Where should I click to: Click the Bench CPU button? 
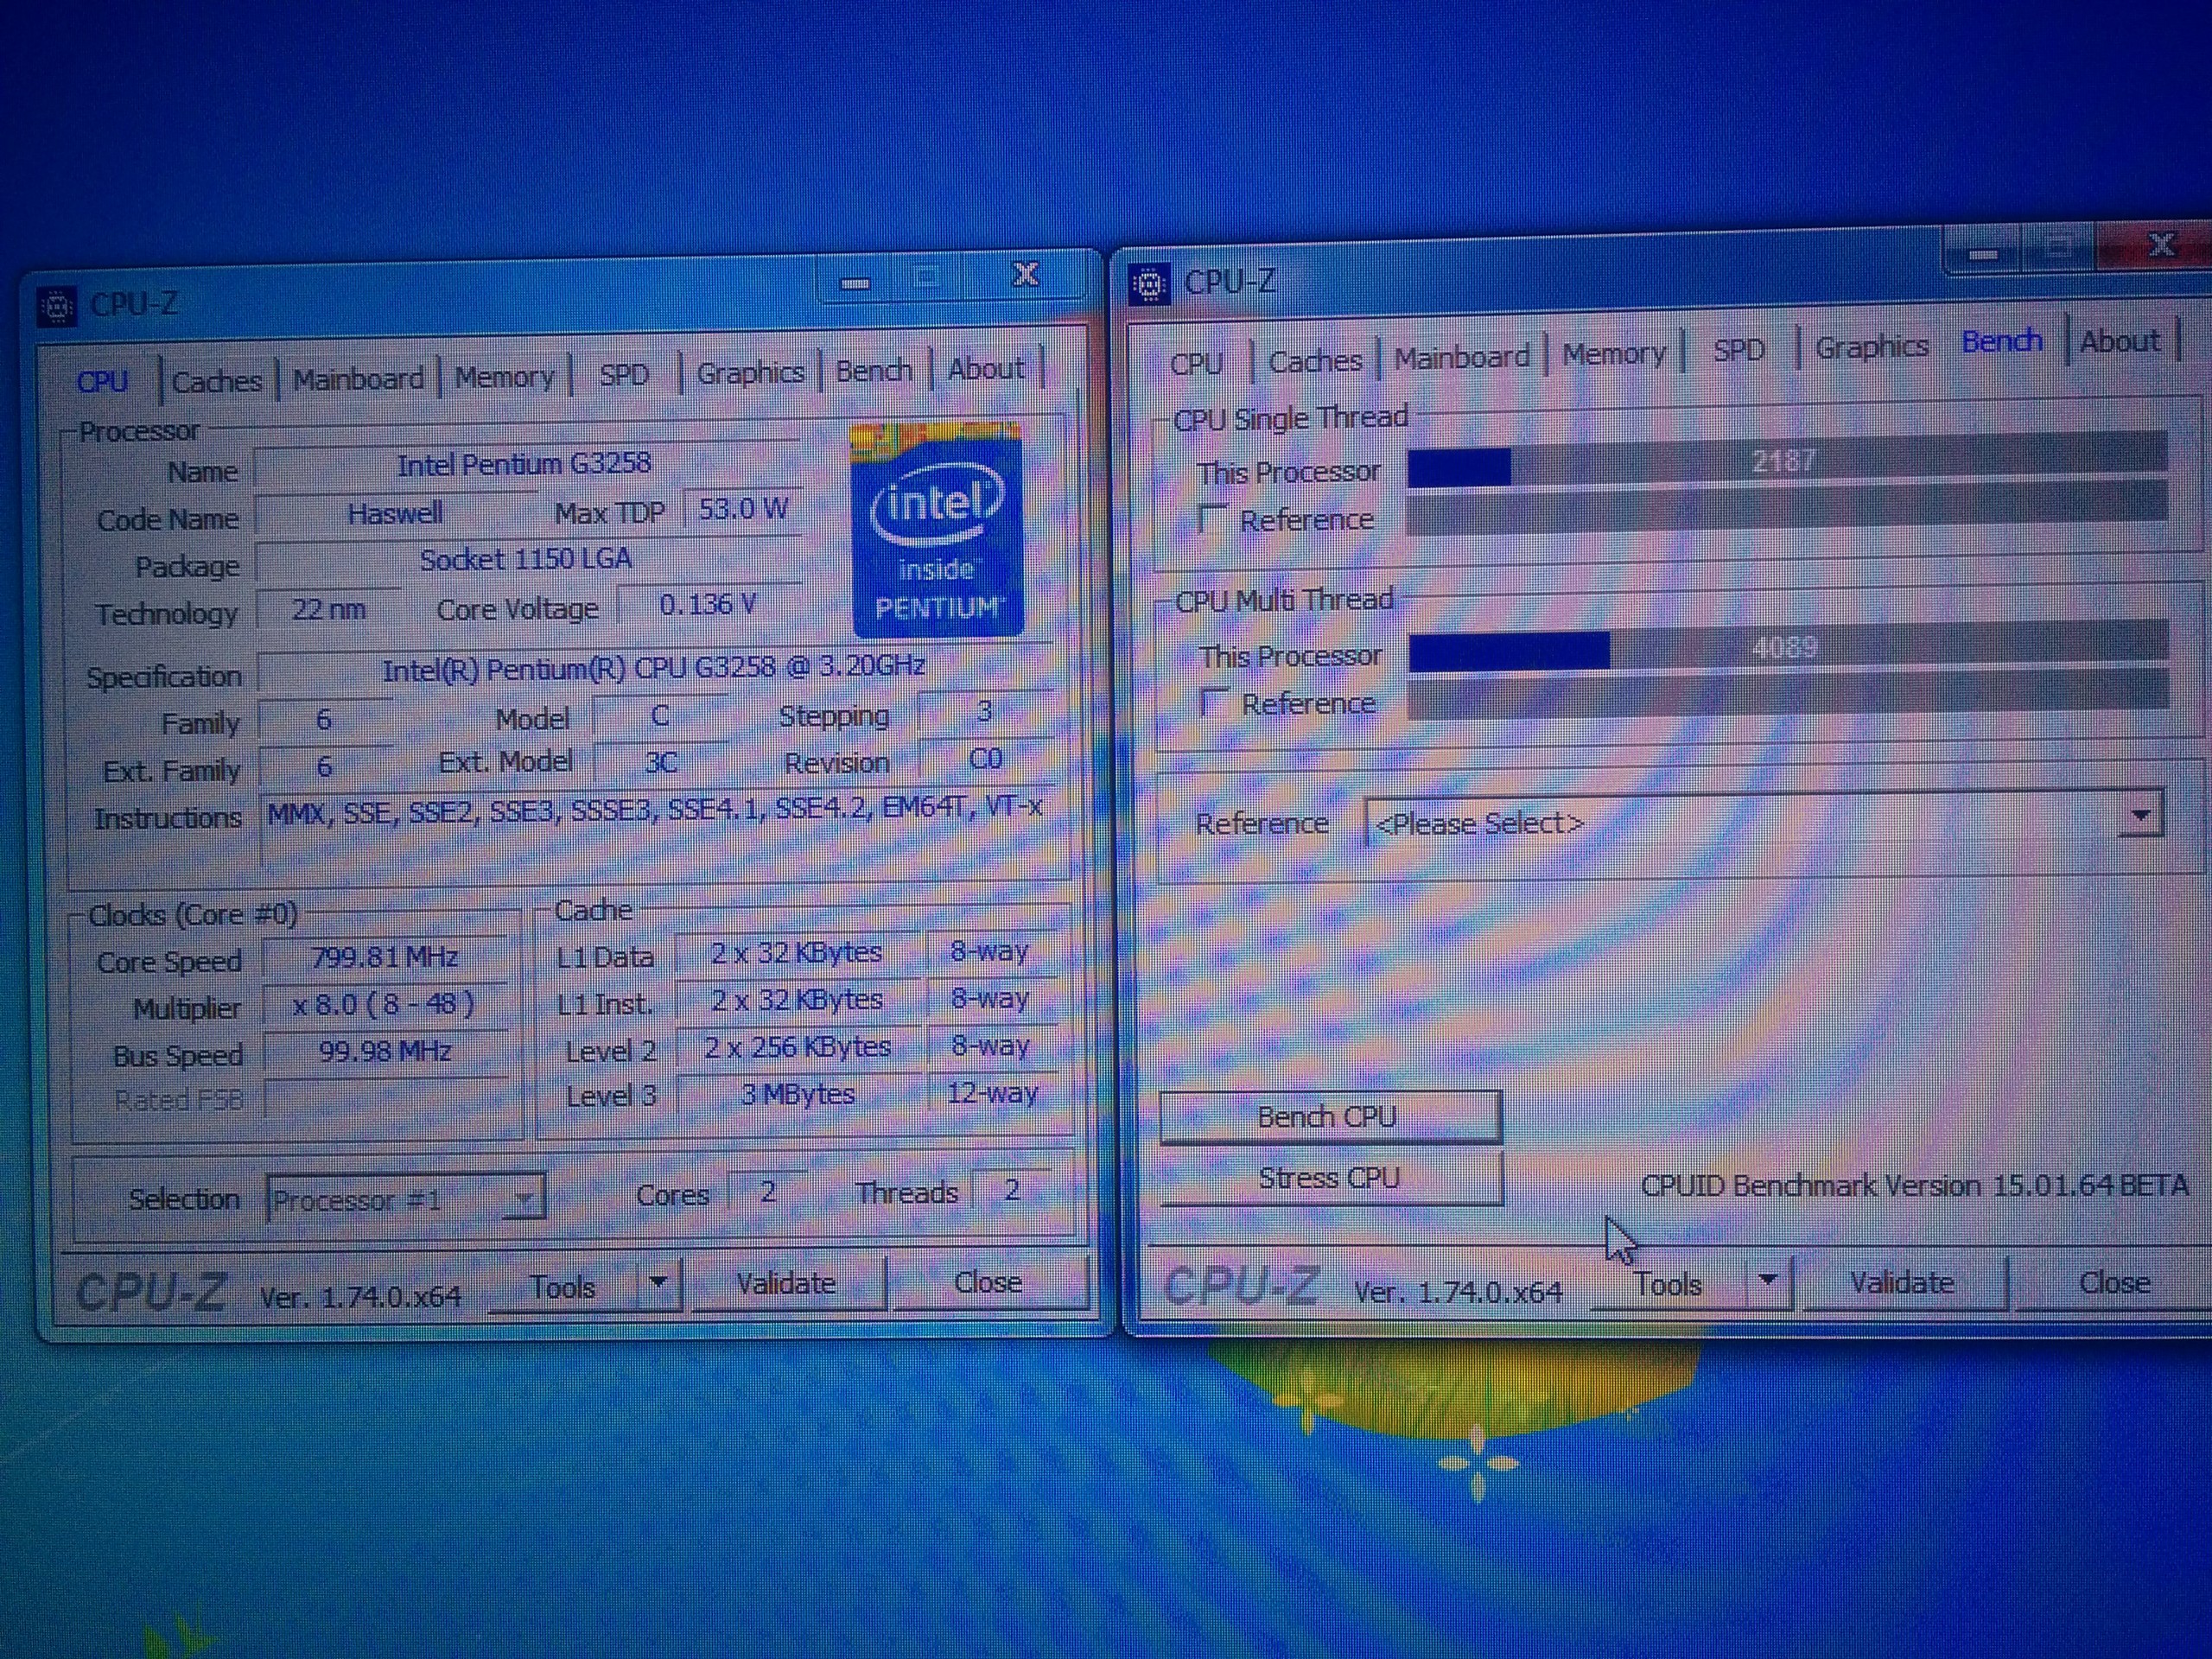(1330, 1116)
